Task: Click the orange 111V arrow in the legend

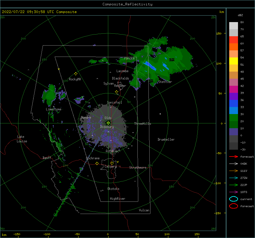Action: coord(233,171)
